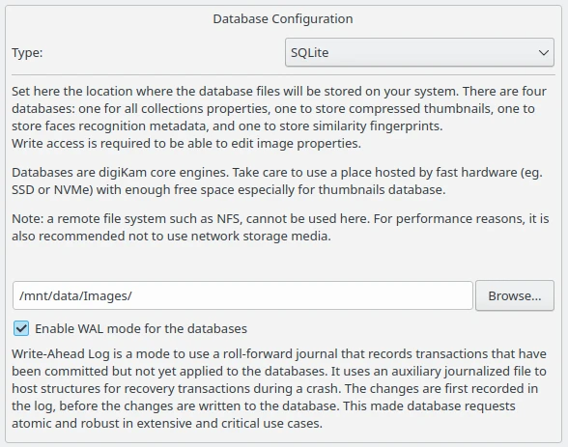Image resolution: width=568 pixels, height=447 pixels.
Task: Place cursor after /mnt/data/Images/ text
Action: (132, 296)
